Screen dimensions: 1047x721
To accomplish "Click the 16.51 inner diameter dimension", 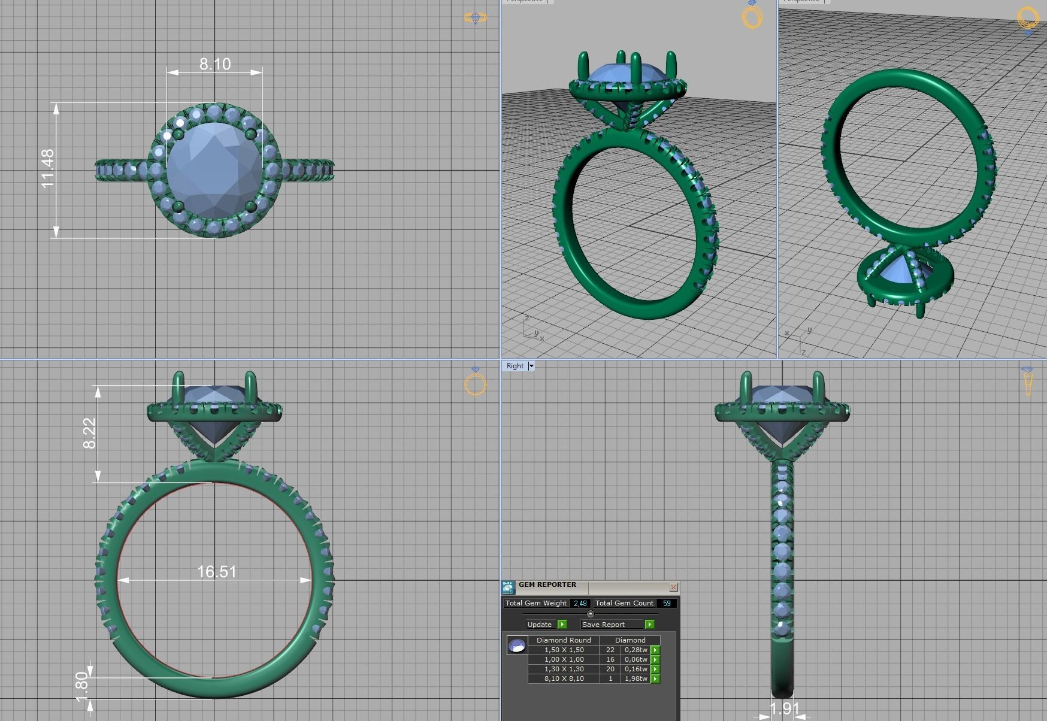I will click(217, 571).
